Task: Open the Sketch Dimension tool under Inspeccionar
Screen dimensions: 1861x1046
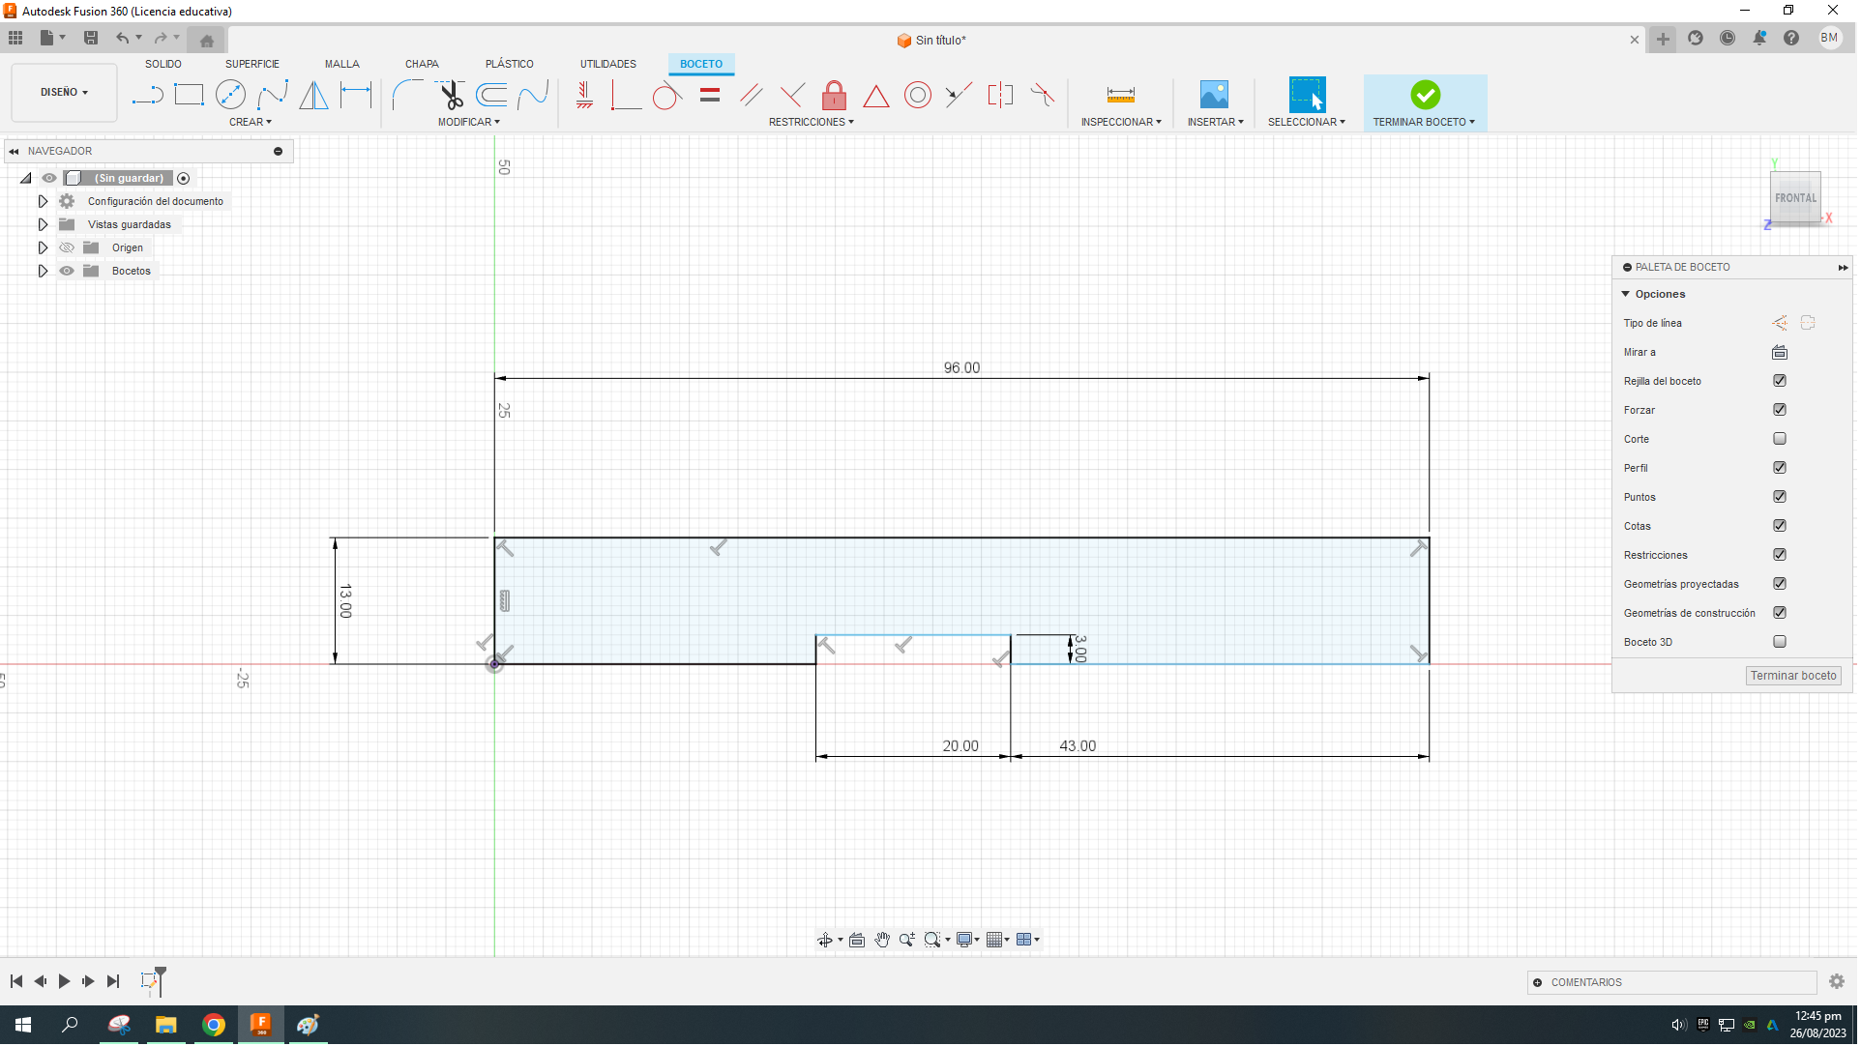Action: 1120,94
